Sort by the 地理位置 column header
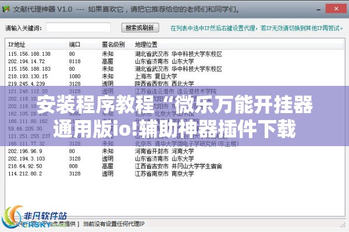349x232 pixels. pyautogui.click(x=238, y=45)
